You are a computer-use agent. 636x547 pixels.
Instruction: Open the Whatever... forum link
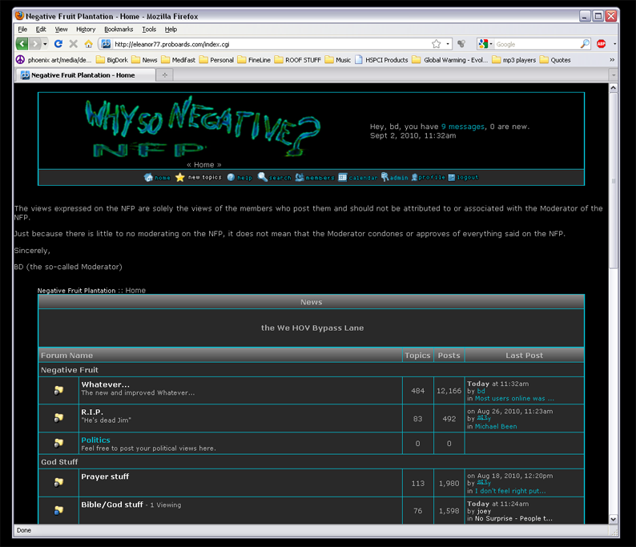106,384
